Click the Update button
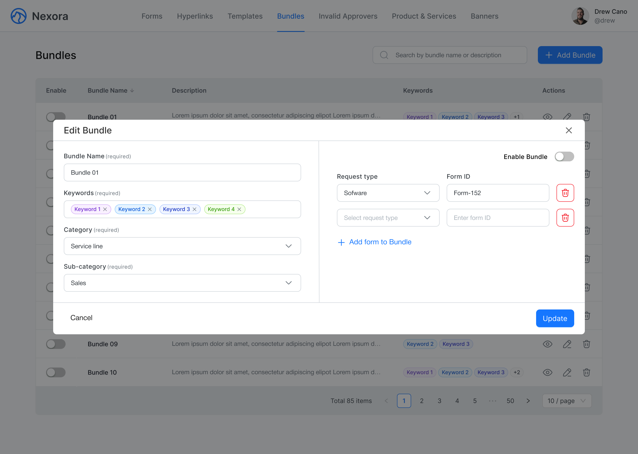638x454 pixels. point(555,318)
